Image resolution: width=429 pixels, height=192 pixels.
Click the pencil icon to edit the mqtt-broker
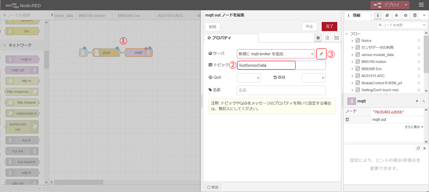[x=321, y=54]
